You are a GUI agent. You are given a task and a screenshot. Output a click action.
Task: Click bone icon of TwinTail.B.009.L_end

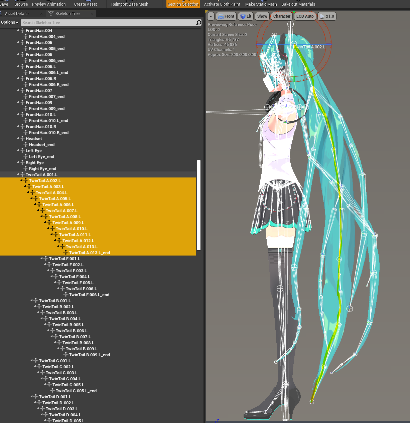[x=66, y=355]
